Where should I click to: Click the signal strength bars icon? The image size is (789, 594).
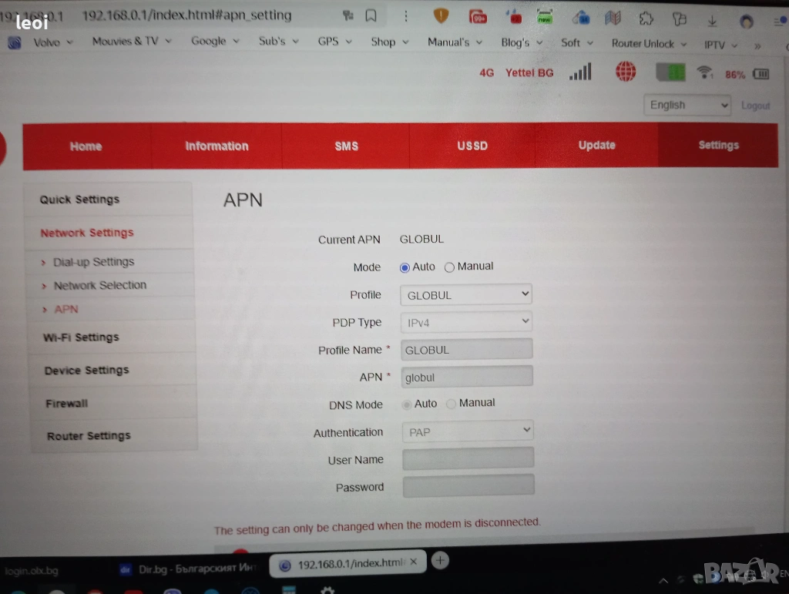click(580, 72)
